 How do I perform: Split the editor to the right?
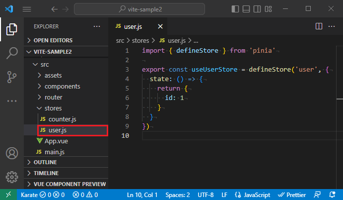coord(319,26)
